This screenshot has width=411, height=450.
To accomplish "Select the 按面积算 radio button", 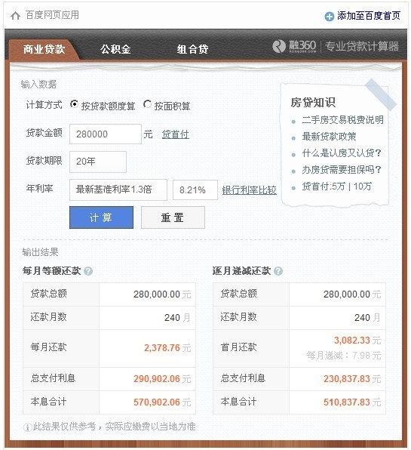I will 147,104.
